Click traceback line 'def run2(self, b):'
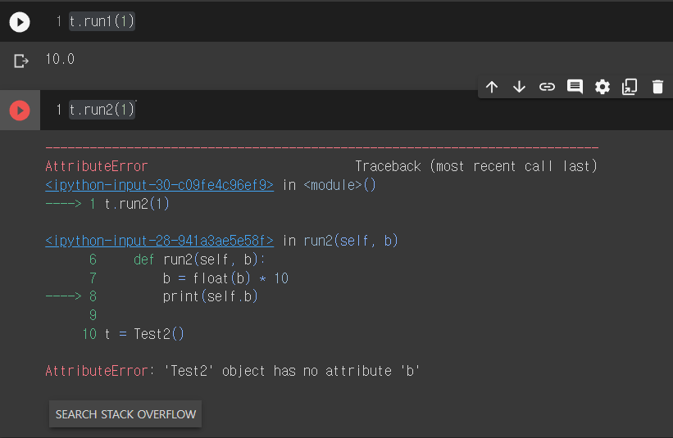673x438 pixels. coord(199,260)
